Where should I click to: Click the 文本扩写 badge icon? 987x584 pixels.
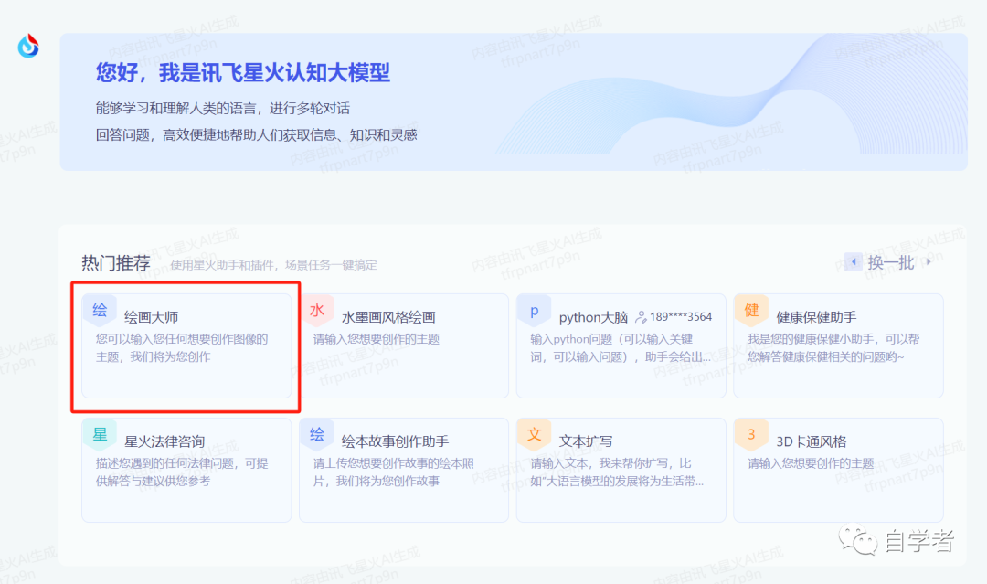tap(535, 434)
